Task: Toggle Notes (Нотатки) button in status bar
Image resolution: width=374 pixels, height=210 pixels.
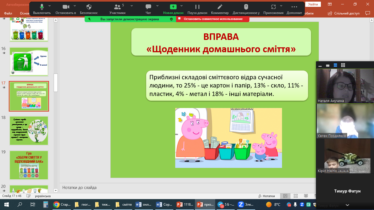Action: [267, 196]
